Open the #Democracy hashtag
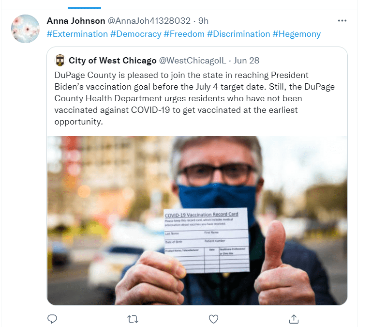Image resolution: width=372 pixels, height=327 pixels. (x=136, y=34)
